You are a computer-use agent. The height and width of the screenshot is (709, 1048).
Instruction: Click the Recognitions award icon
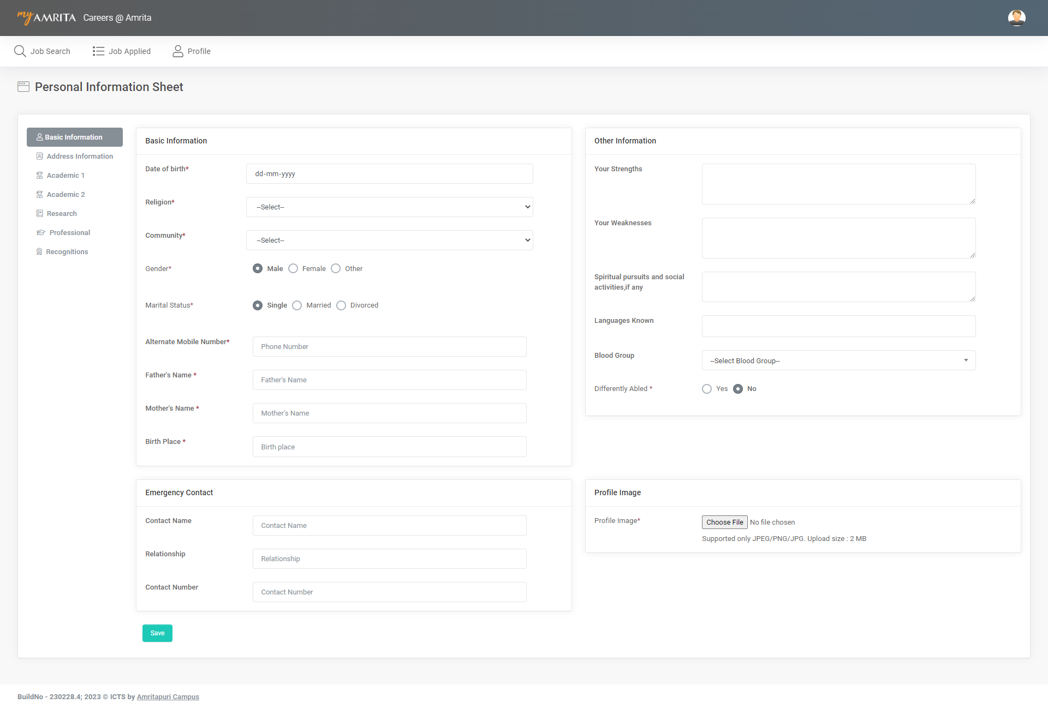click(x=39, y=252)
